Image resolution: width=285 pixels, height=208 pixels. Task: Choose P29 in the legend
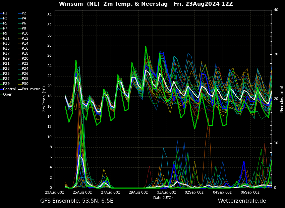(5, 84)
